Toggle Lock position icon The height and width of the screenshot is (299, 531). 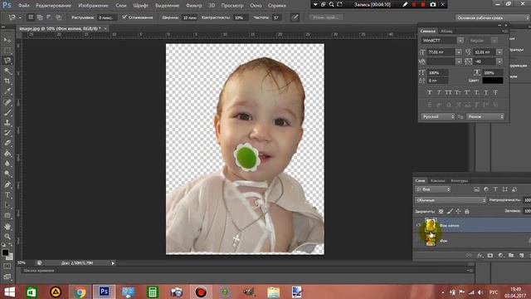[458, 211]
